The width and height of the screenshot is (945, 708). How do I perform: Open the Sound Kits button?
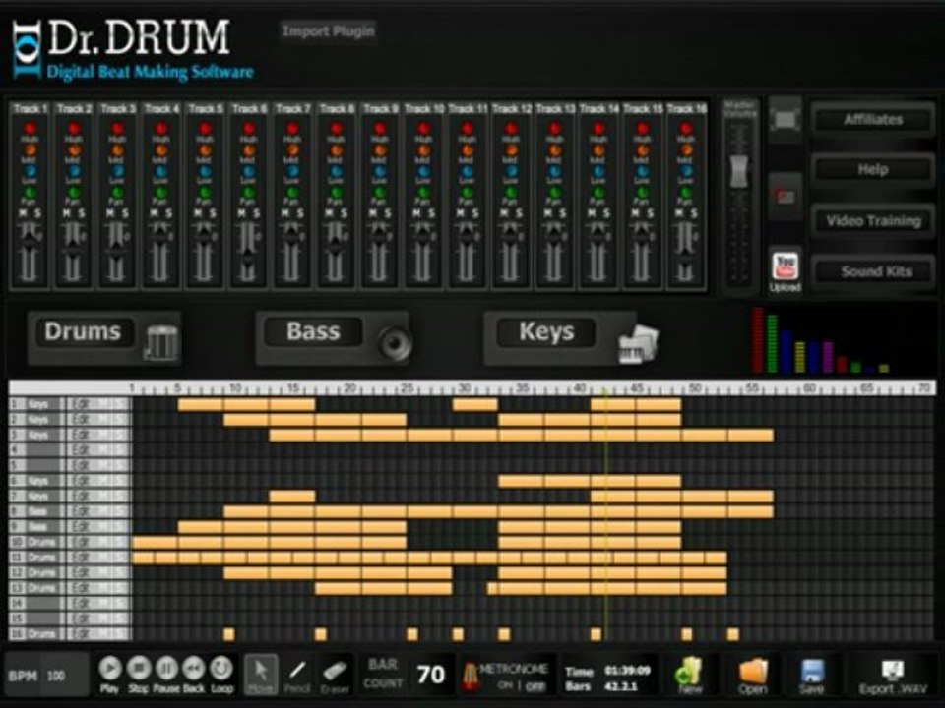(x=876, y=271)
